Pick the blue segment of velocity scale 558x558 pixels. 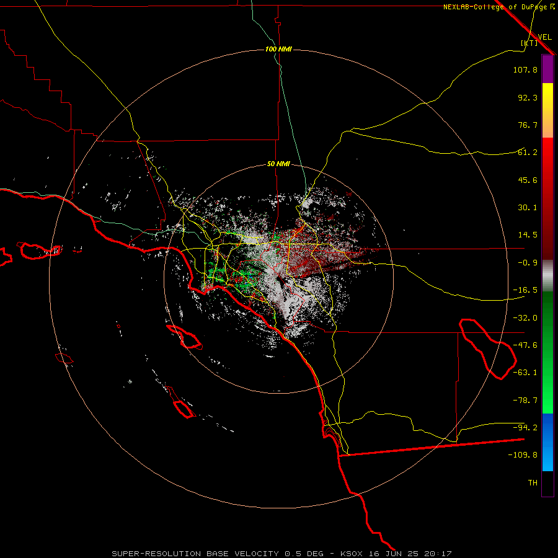(x=547, y=442)
